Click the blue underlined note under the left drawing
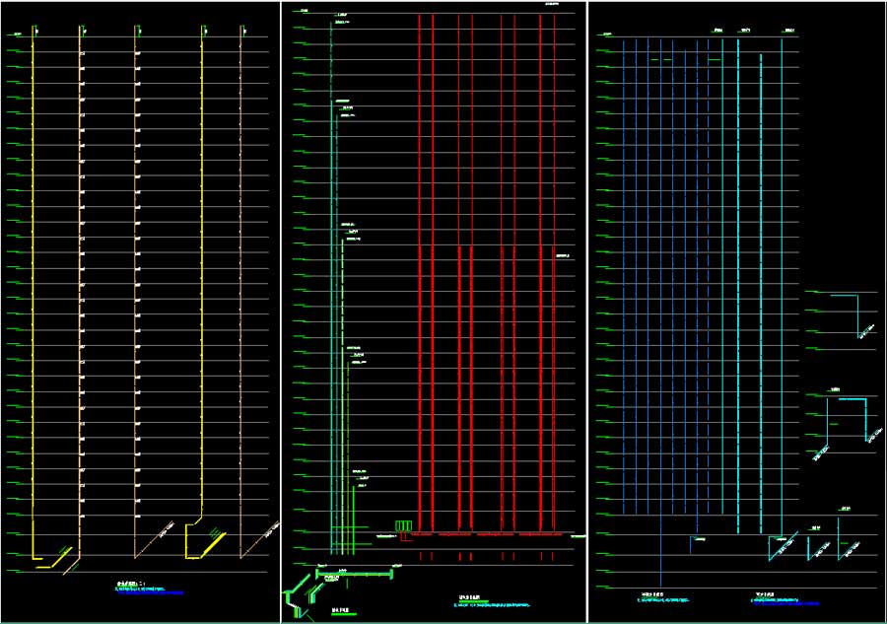Screen dimensions: 887x624 150,592
